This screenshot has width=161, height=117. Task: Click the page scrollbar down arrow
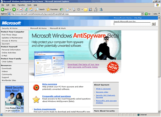[x=159, y=111]
